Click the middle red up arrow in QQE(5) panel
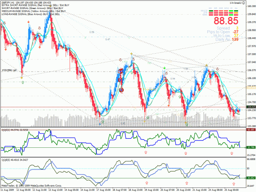 click(x=187, y=183)
